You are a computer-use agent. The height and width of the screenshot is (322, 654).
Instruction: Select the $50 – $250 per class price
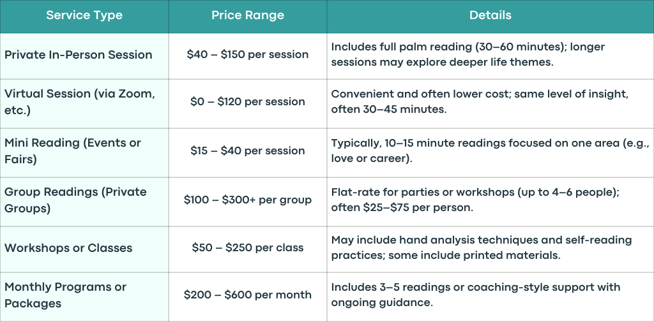click(x=248, y=248)
